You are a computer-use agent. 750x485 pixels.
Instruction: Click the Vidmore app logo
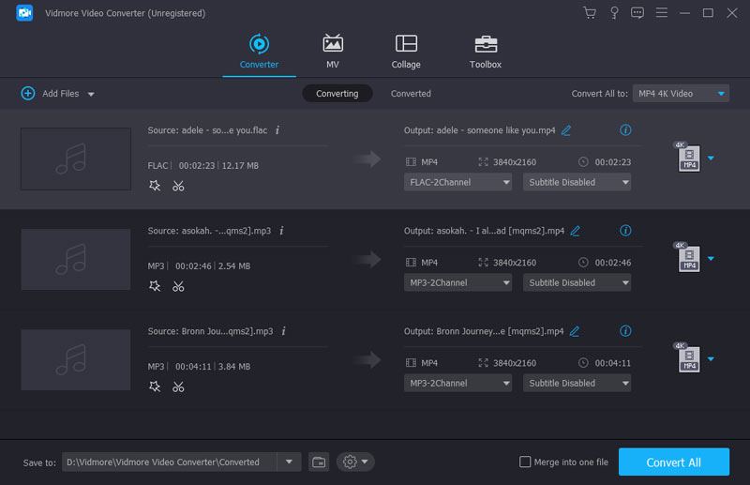pyautogui.click(x=24, y=13)
